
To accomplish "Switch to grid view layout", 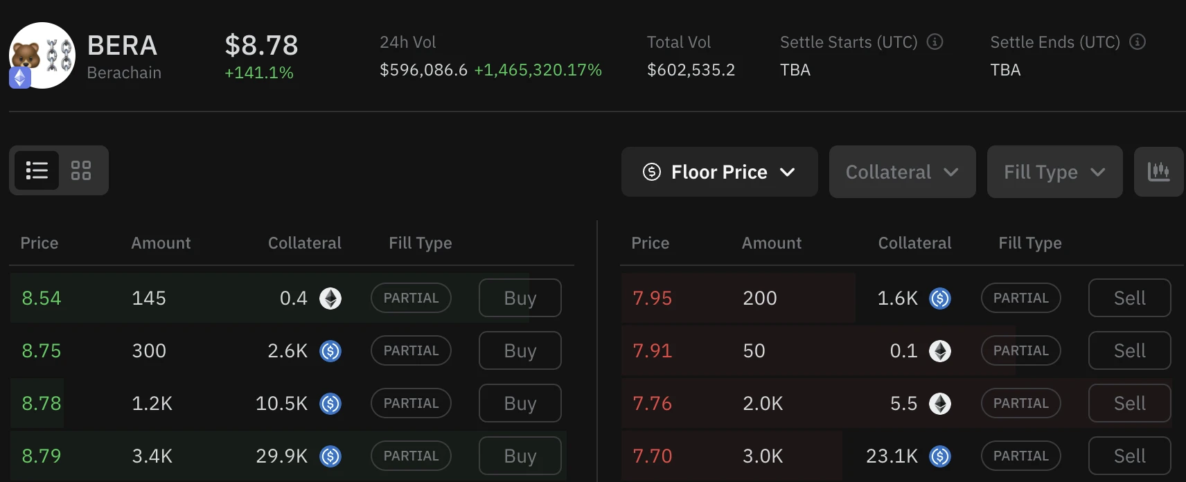I will click(x=81, y=170).
